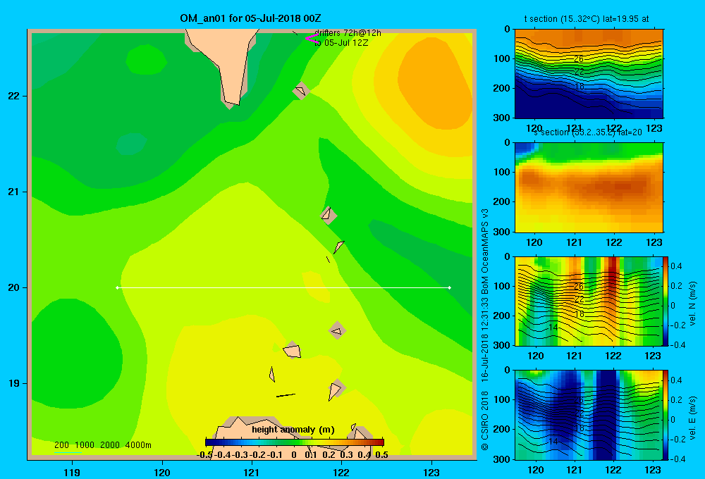Viewport: 705px width, 479px height.
Task: Click latitude label 20 on main map
Action: [x=14, y=287]
